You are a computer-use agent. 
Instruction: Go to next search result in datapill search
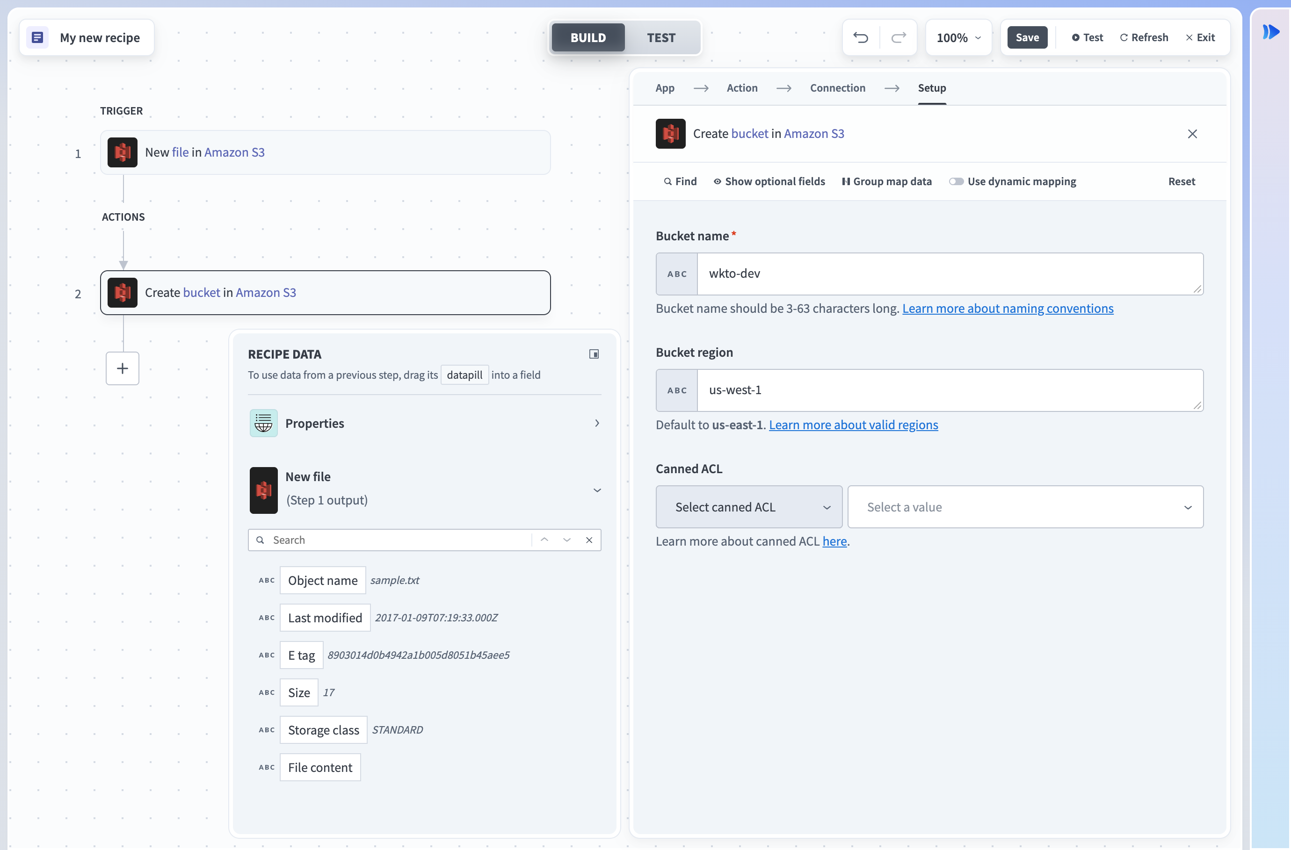tap(567, 540)
